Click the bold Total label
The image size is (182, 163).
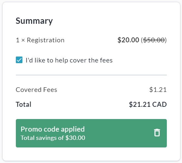(x=23, y=104)
